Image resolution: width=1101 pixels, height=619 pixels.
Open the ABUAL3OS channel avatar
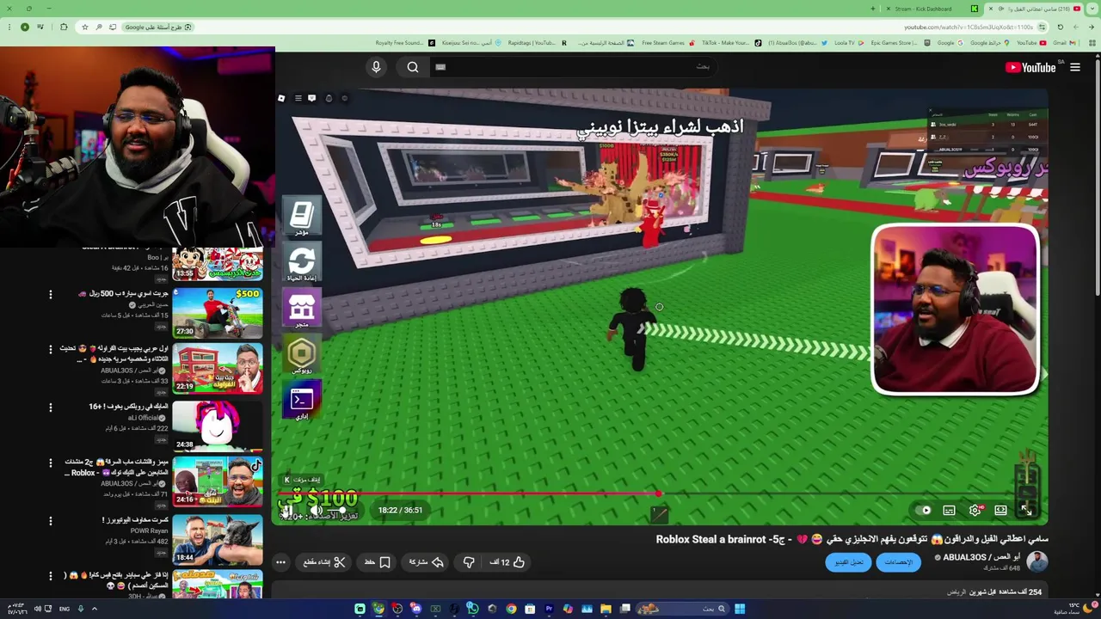[1036, 562]
